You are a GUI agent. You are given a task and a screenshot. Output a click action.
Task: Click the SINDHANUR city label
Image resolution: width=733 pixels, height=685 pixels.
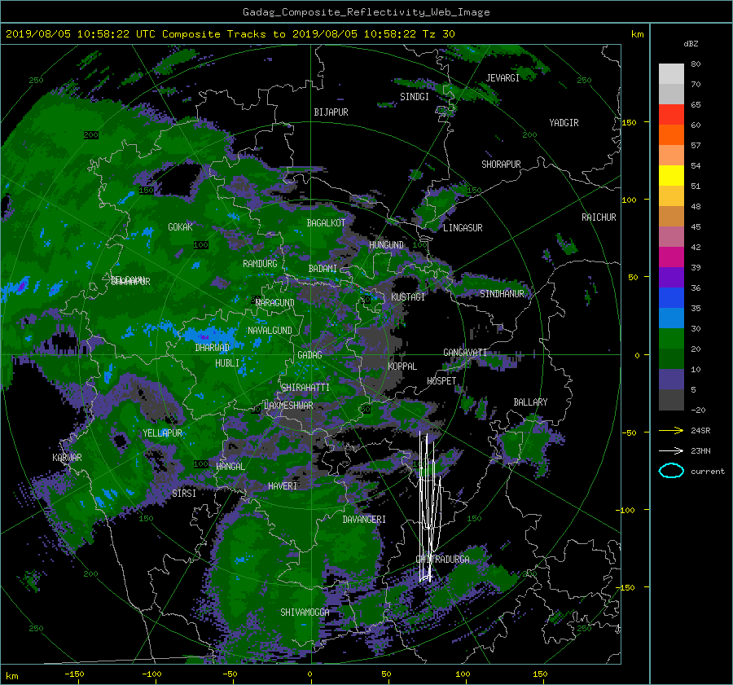click(x=502, y=294)
